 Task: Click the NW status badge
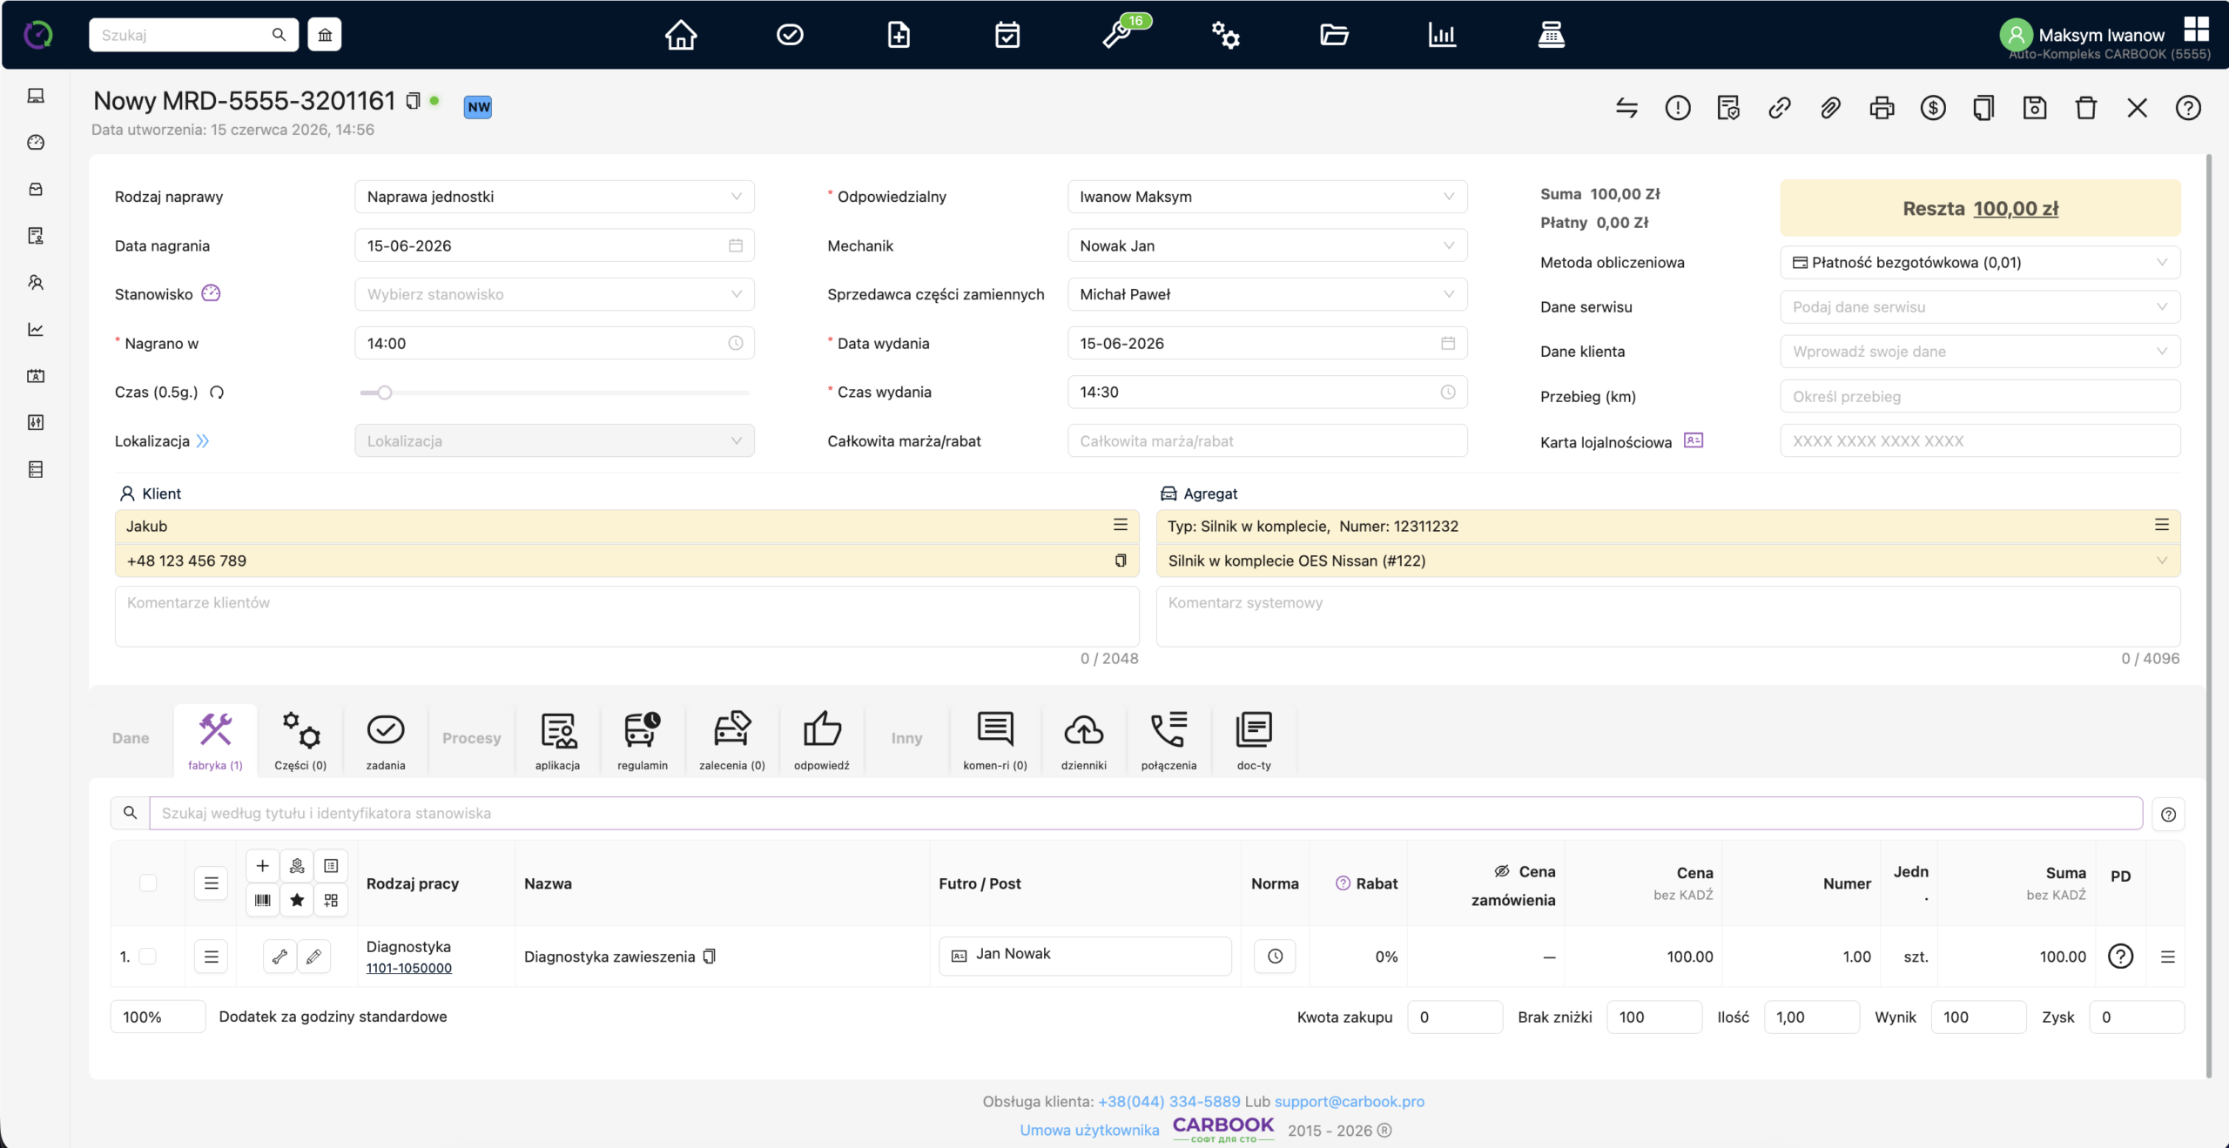point(478,107)
